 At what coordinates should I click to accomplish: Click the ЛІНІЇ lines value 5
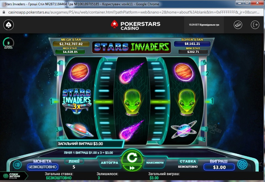coord(74,167)
